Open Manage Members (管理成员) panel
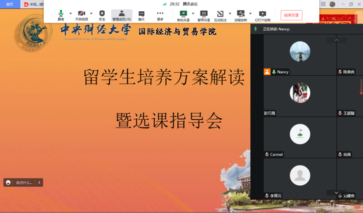 (121, 15)
